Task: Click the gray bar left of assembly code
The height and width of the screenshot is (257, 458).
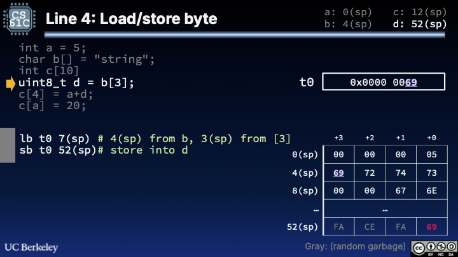Action: click(8, 145)
